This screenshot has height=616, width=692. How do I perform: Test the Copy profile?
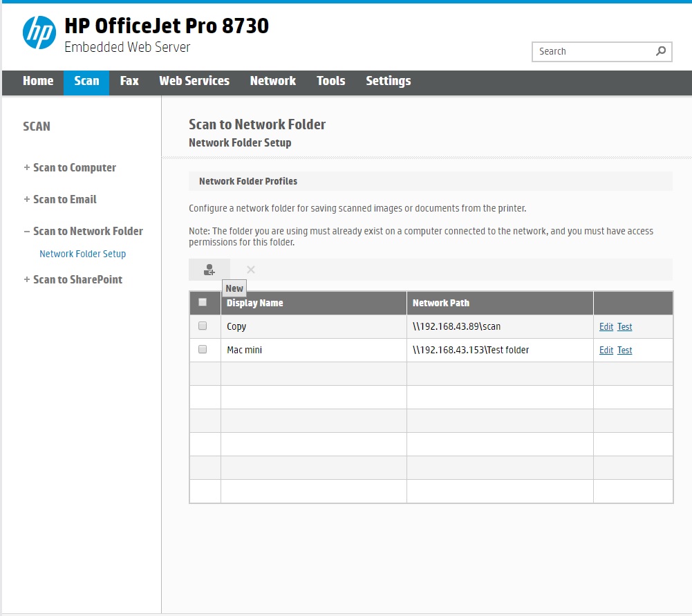pos(624,326)
